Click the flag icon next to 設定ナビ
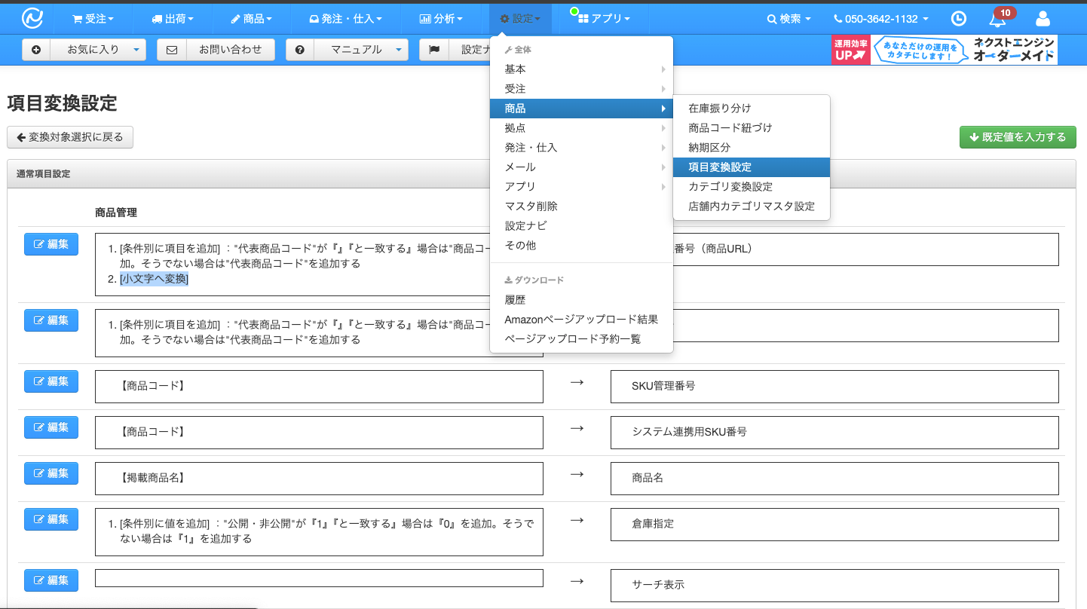Viewport: 1087px width, 609px height. (x=433, y=50)
